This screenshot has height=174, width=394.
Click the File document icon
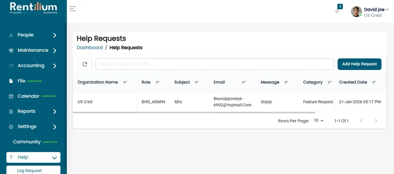[11, 81]
